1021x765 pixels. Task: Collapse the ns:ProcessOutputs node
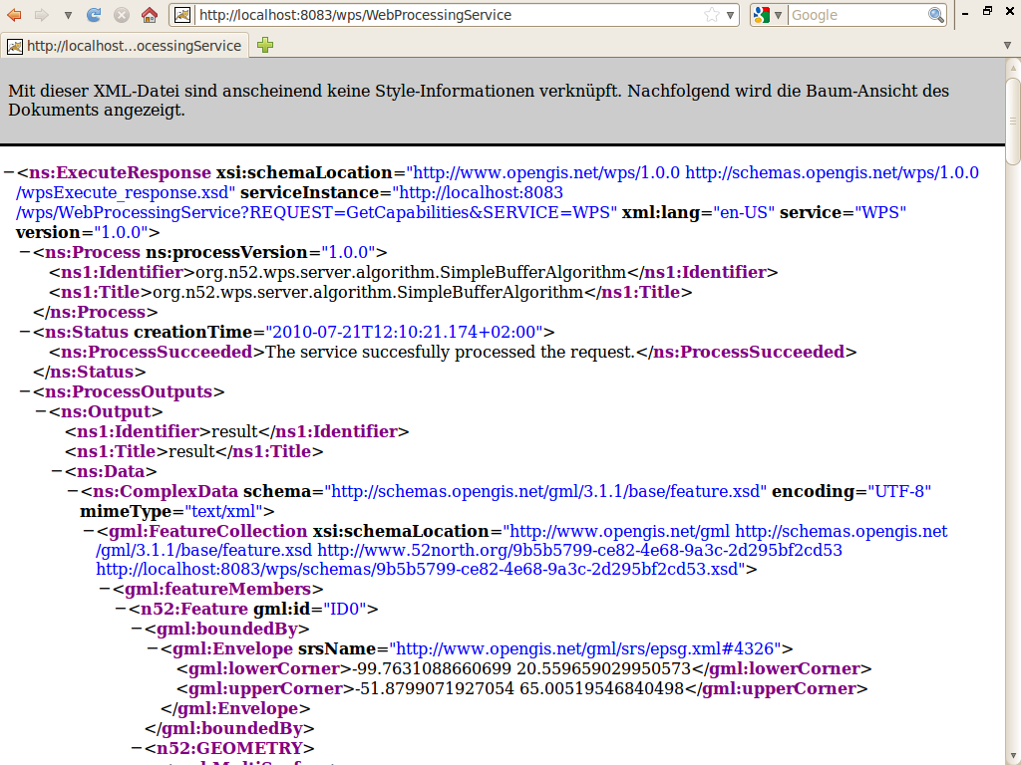pyautogui.click(x=25, y=391)
